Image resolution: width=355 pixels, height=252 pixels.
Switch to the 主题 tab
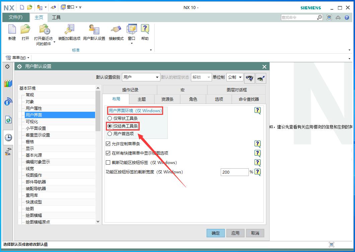142,99
